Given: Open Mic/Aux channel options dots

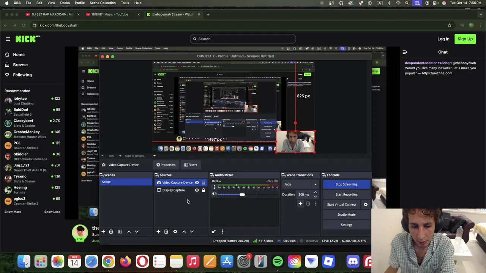Looking at the screenshot, I should (215, 187).
